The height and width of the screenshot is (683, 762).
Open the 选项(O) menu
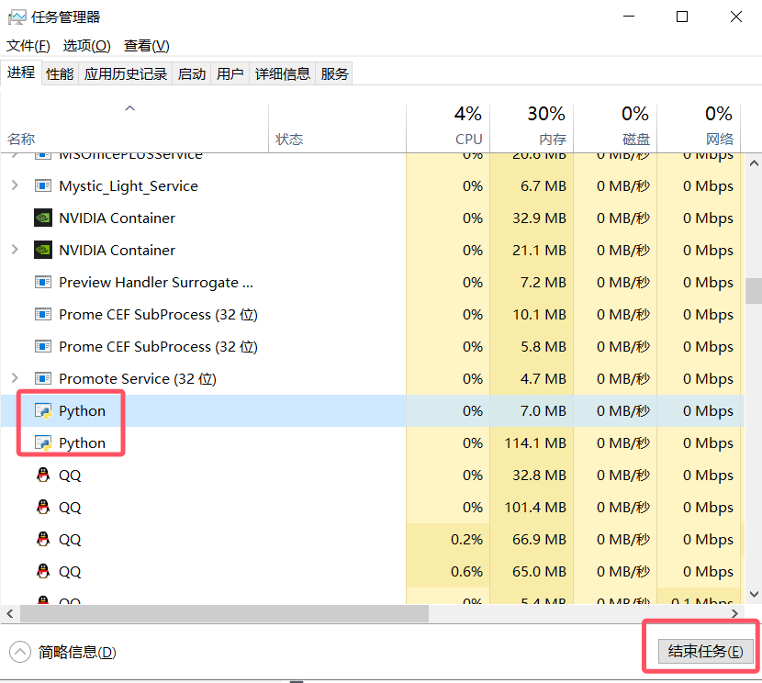click(x=87, y=46)
